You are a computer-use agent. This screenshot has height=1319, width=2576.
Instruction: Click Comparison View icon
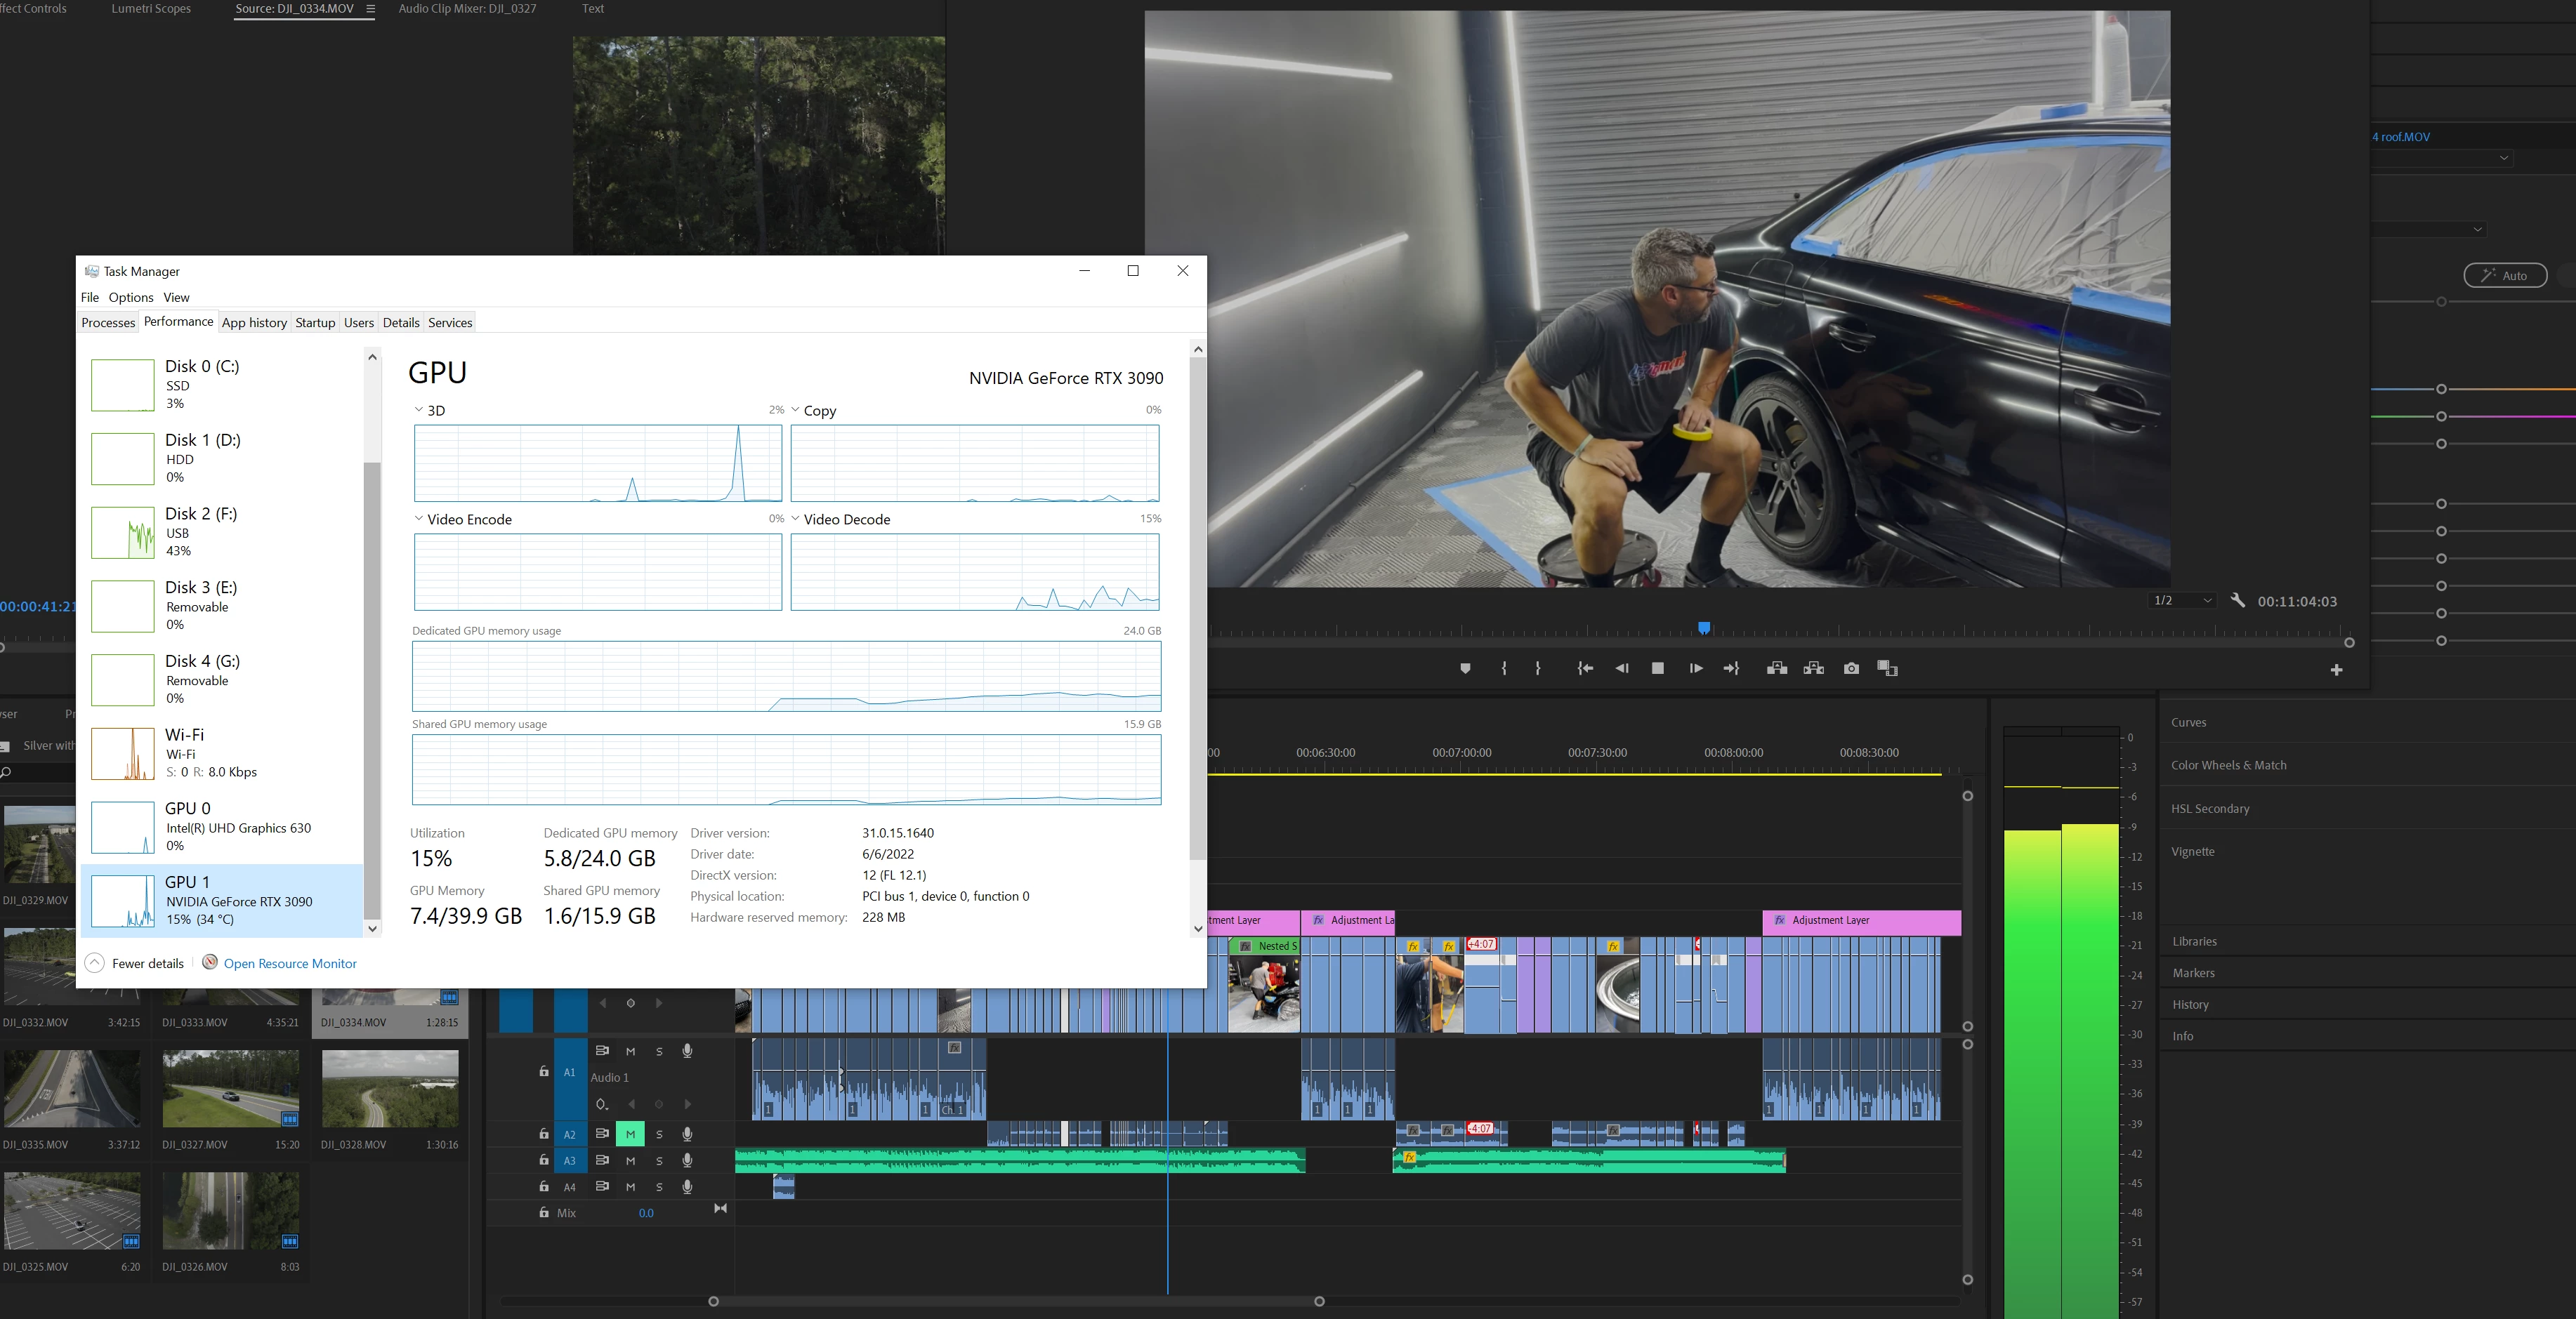coord(1887,668)
